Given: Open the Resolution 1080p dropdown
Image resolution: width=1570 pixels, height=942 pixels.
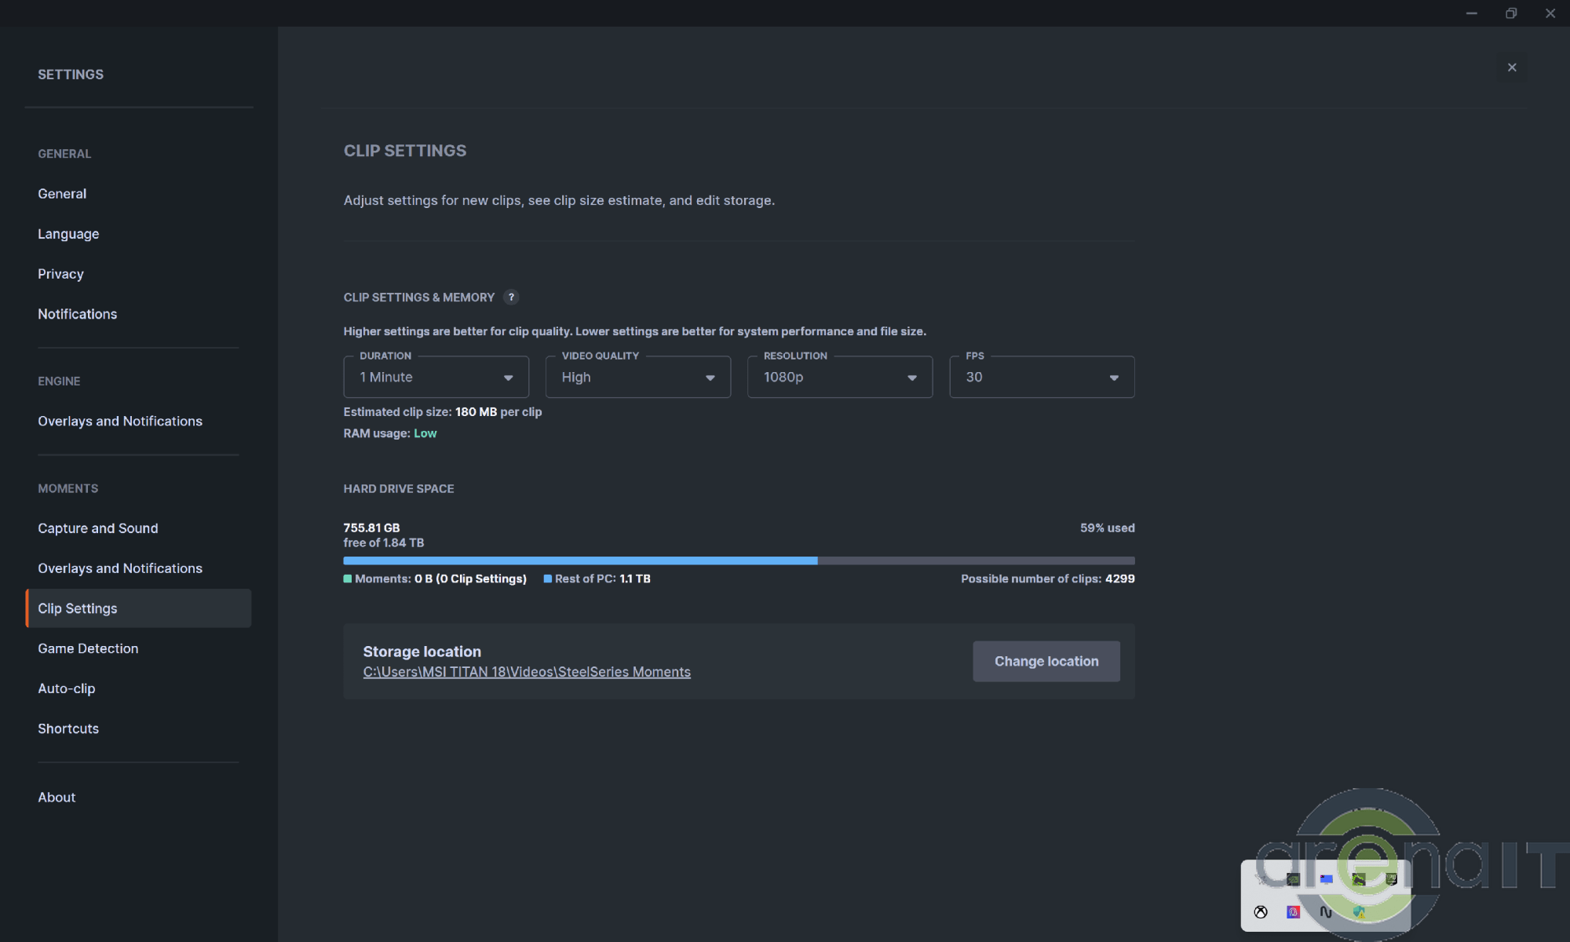Looking at the screenshot, I should coord(839,378).
